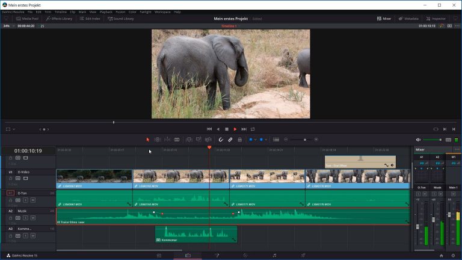Toggle auto select on V1 D-Video track

[18, 178]
